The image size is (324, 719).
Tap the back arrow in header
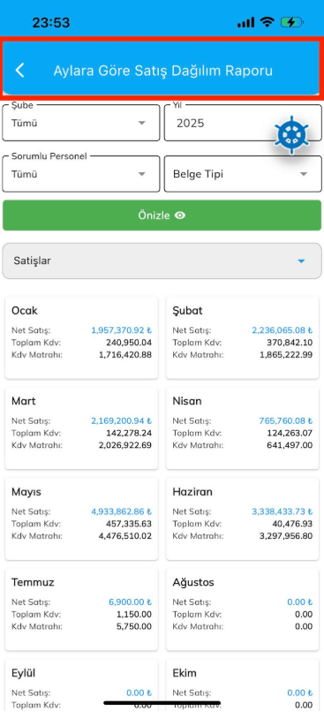coord(19,70)
